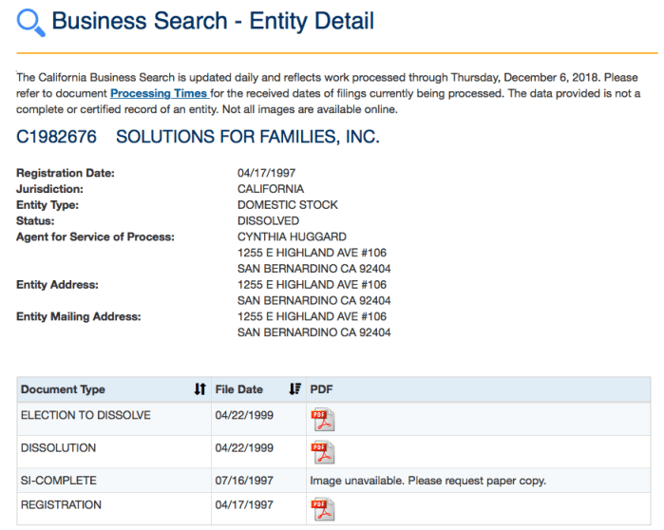Viewport: 664px width, 530px height.
Task: Sort table using Document Type arrows icon
Action: [199, 389]
